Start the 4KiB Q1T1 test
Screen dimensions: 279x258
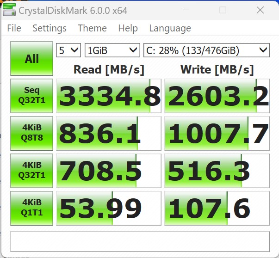click(x=31, y=208)
